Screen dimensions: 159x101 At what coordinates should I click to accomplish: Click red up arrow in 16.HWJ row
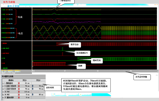pyautogui.click(x=19, y=95)
